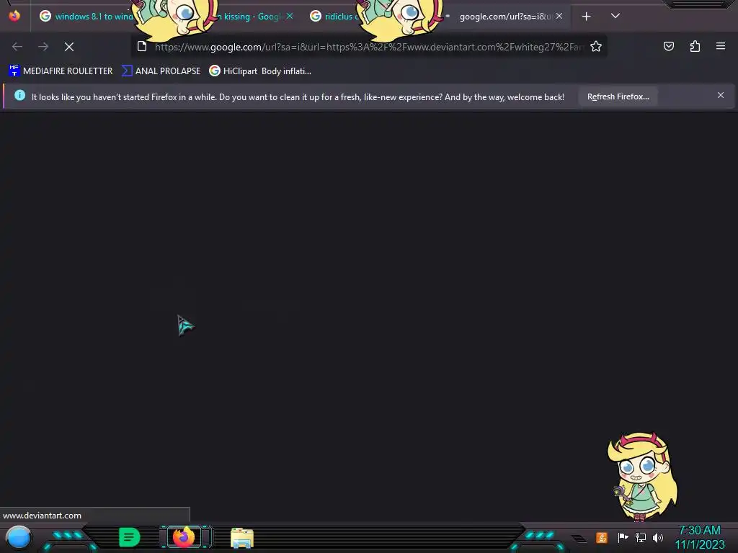The image size is (738, 553).
Task: Click the 7:30 AM clock in the tray
Action: click(x=699, y=531)
